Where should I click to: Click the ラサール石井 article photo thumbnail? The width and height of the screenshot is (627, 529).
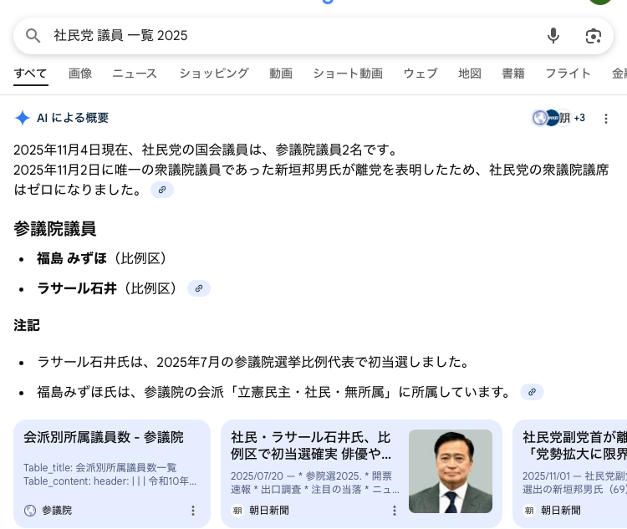pos(450,471)
